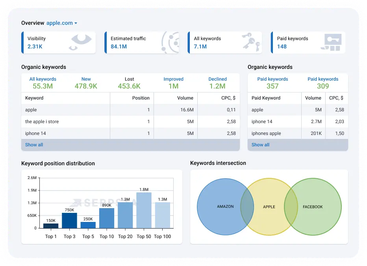The width and height of the screenshot is (367, 266).
Task: Click Show all under paid keyword table
Action: tap(261, 145)
